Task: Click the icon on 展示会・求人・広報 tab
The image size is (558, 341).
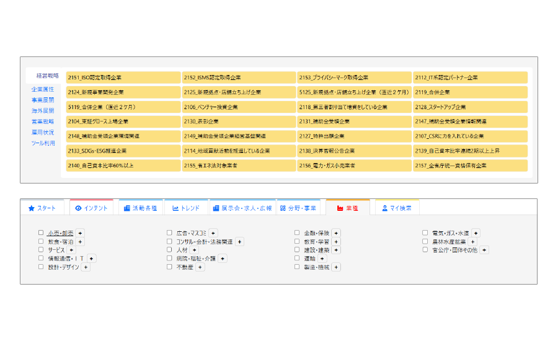Action: tap(216, 208)
